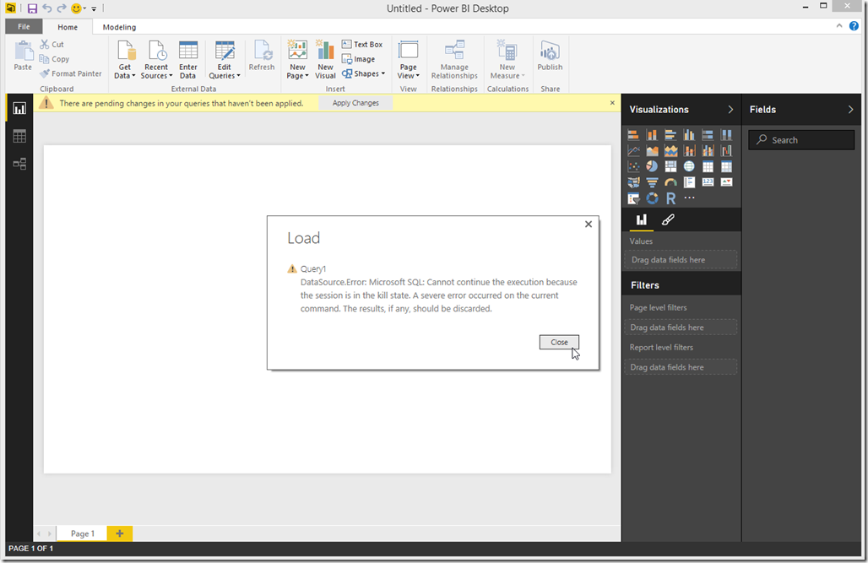868x563 pixels.
Task: Switch to the Modeling ribbon tab
Action: [119, 27]
